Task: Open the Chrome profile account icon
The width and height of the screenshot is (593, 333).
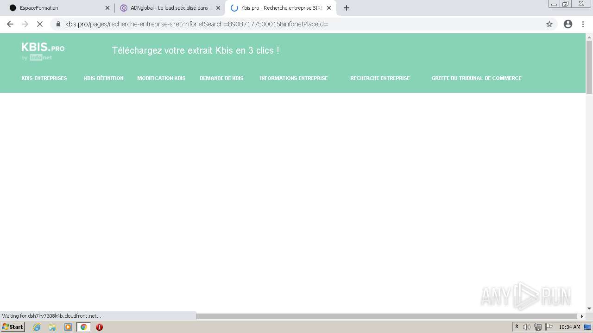Action: point(568,24)
